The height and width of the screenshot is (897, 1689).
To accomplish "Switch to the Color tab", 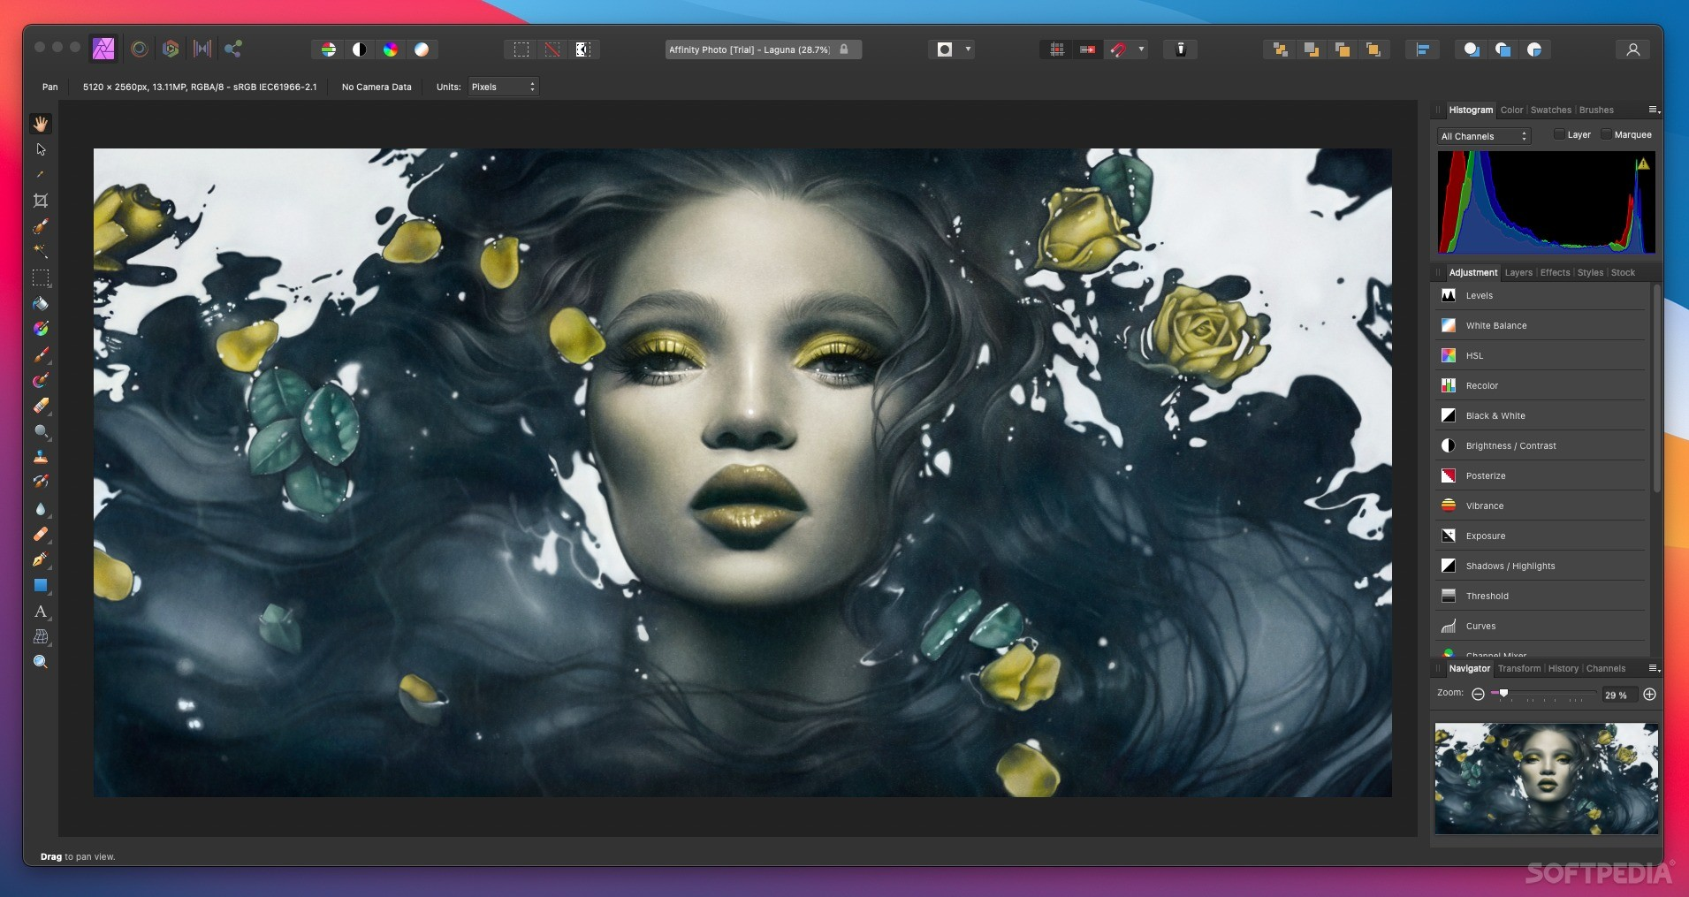I will pos(1511,110).
